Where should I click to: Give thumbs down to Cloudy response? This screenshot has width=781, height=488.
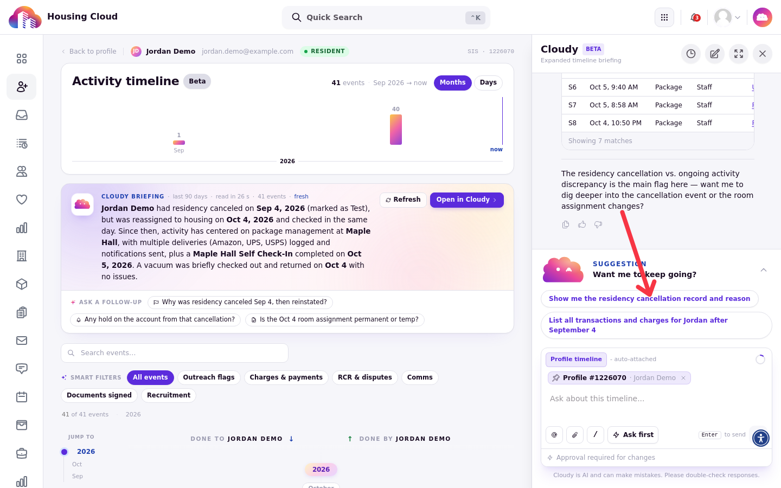(x=598, y=224)
